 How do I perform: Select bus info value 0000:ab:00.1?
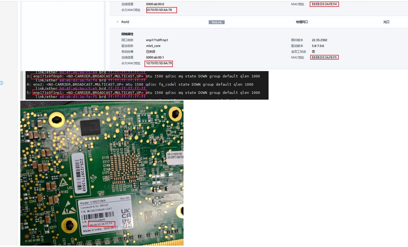click(x=155, y=57)
